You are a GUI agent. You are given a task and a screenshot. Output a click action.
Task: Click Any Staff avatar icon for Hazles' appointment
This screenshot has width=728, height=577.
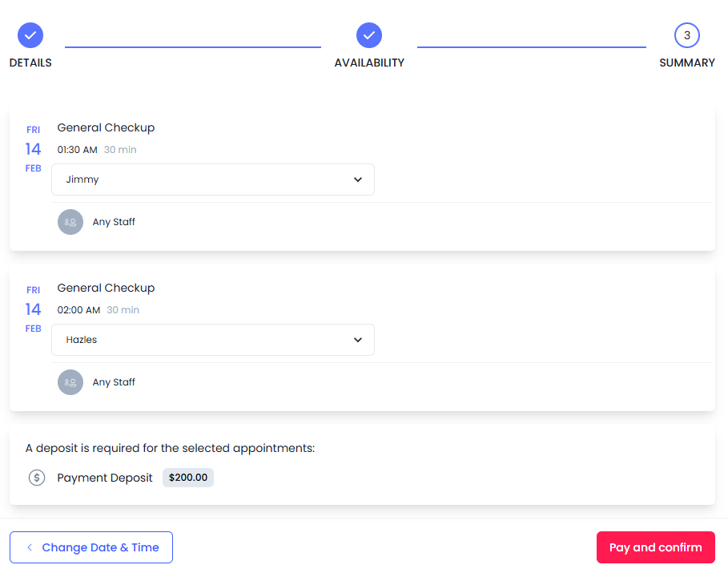pos(70,382)
